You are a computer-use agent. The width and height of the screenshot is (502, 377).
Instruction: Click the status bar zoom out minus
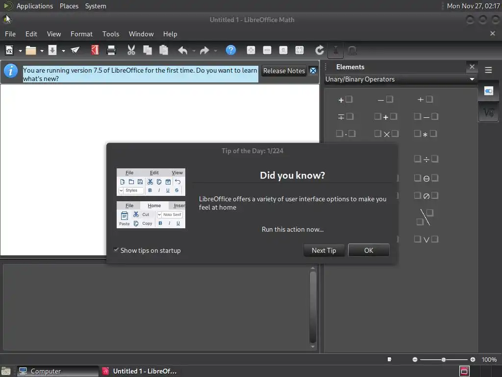415,360
